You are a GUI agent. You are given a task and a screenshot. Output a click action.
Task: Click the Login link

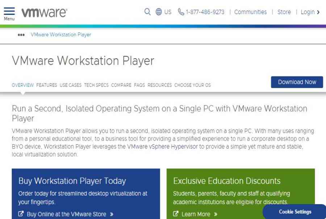click(308, 12)
